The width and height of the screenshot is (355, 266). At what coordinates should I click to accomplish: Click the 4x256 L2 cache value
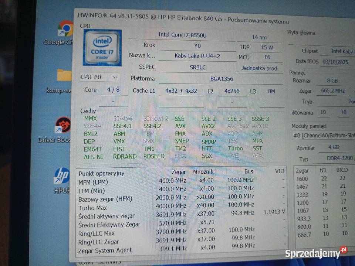[232, 91]
